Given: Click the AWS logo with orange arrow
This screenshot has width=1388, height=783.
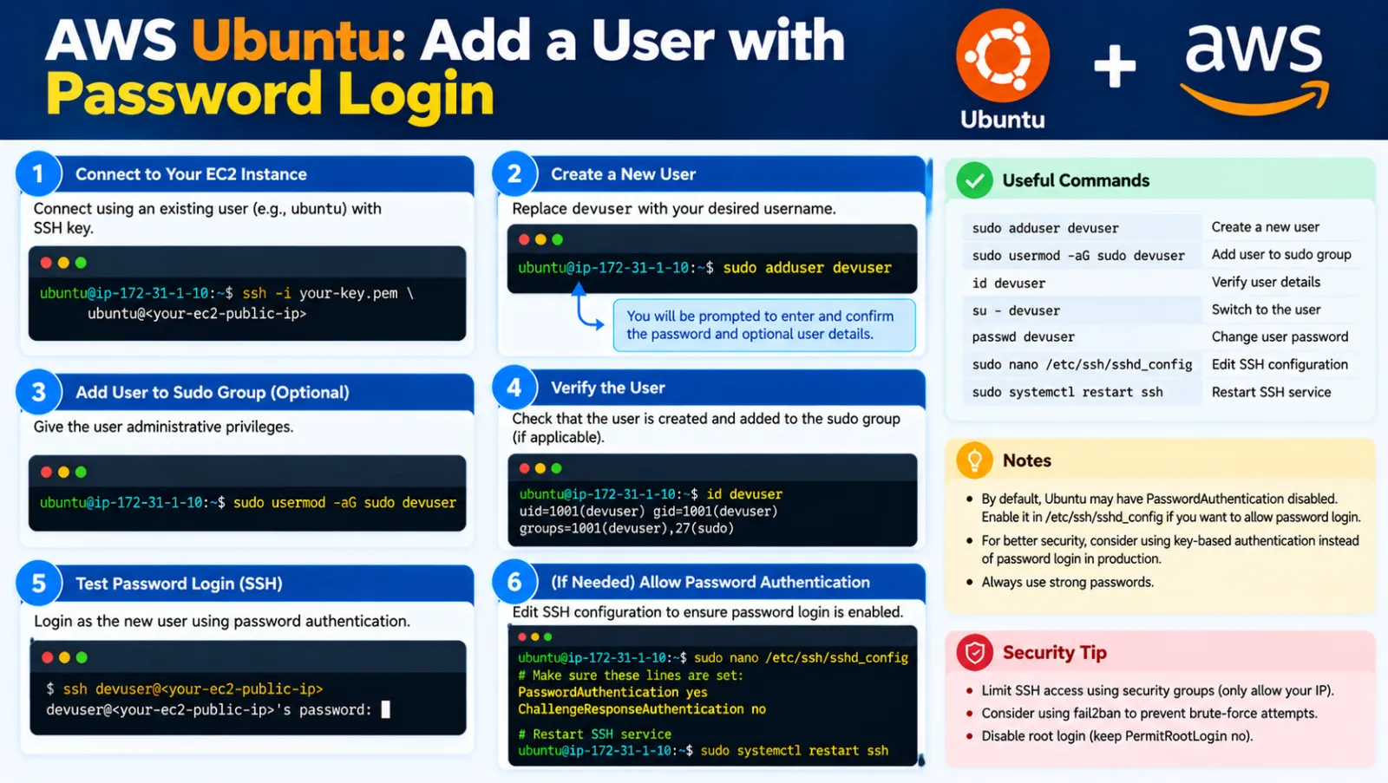Looking at the screenshot, I should tap(1254, 69).
